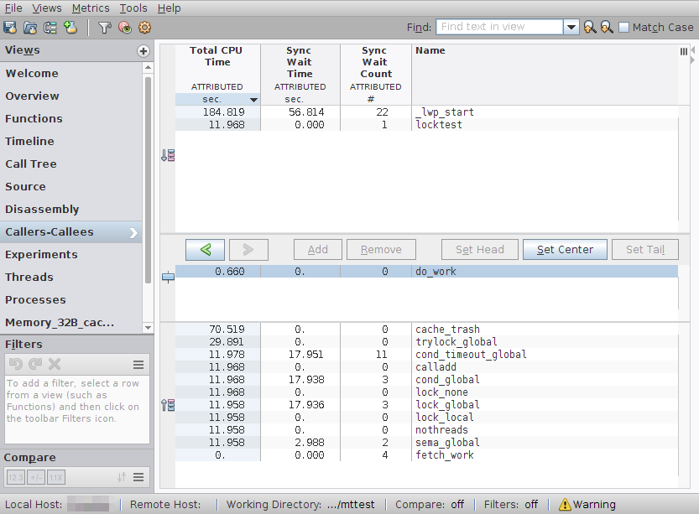Click the plus icon beside Views
The height and width of the screenshot is (514, 699).
143,51
